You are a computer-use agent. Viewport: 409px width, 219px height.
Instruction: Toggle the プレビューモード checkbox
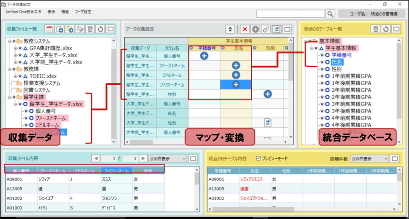point(257,159)
